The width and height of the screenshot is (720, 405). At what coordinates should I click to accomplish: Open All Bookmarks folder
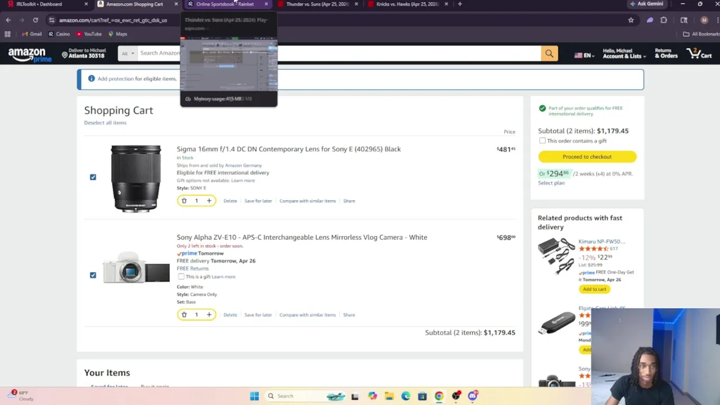(701, 34)
